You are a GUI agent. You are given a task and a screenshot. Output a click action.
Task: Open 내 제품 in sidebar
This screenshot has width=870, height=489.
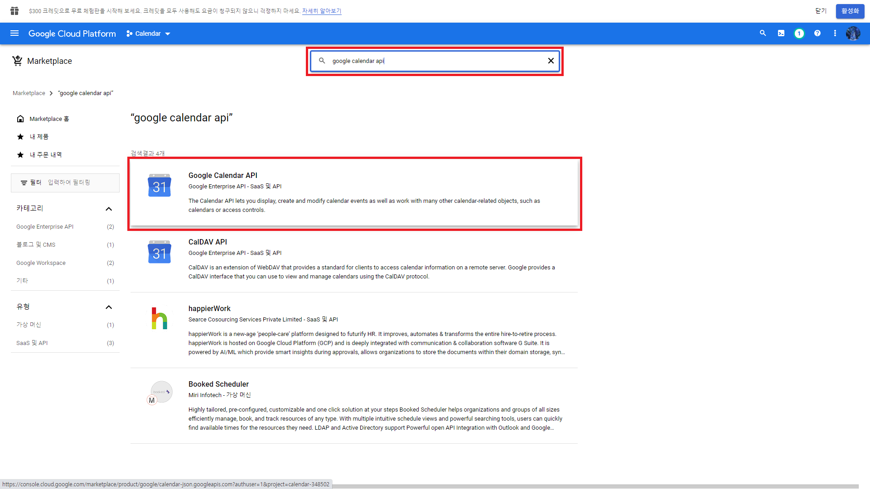(33, 137)
